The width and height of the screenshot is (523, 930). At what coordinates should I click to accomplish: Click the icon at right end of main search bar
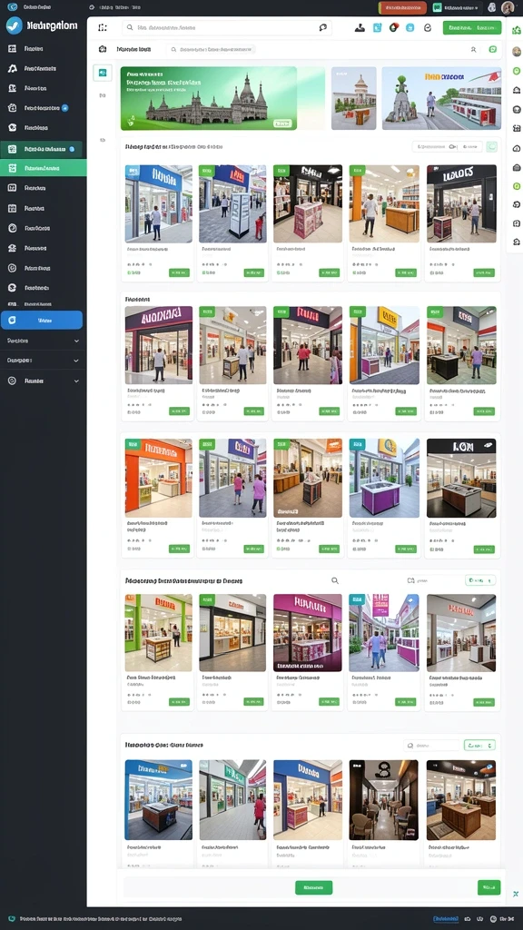point(323,27)
